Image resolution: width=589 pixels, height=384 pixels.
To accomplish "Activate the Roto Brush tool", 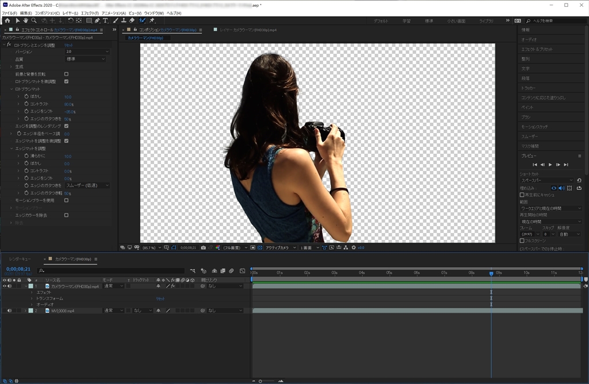I will click(142, 21).
